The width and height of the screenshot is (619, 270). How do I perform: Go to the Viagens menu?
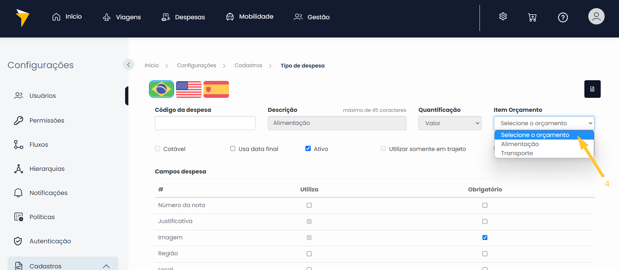[122, 17]
